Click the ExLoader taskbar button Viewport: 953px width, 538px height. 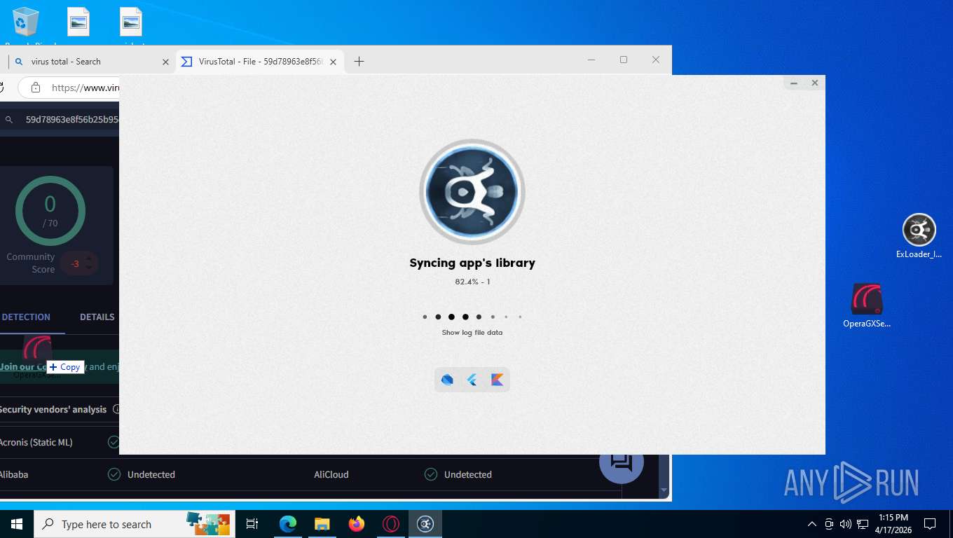point(425,524)
